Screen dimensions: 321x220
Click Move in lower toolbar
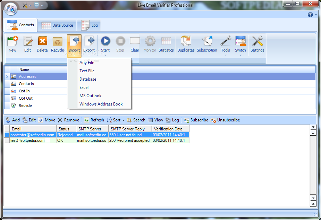click(47, 120)
